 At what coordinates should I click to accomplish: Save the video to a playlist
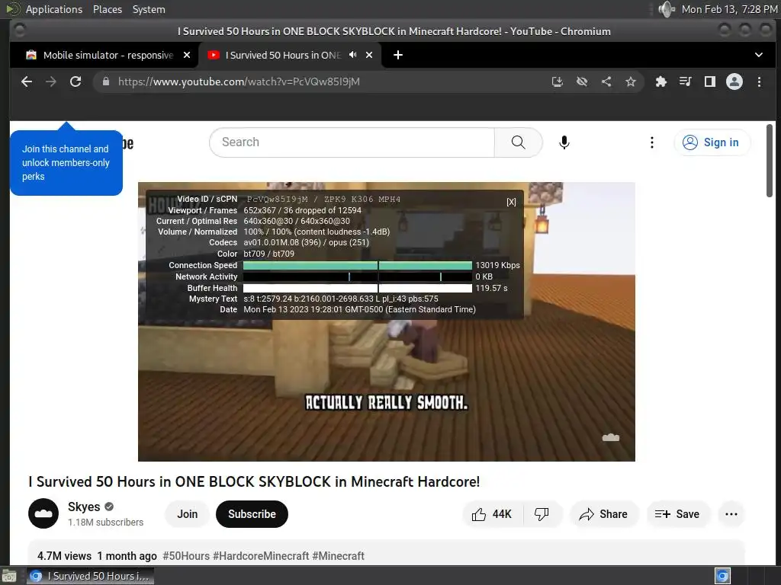(x=677, y=514)
